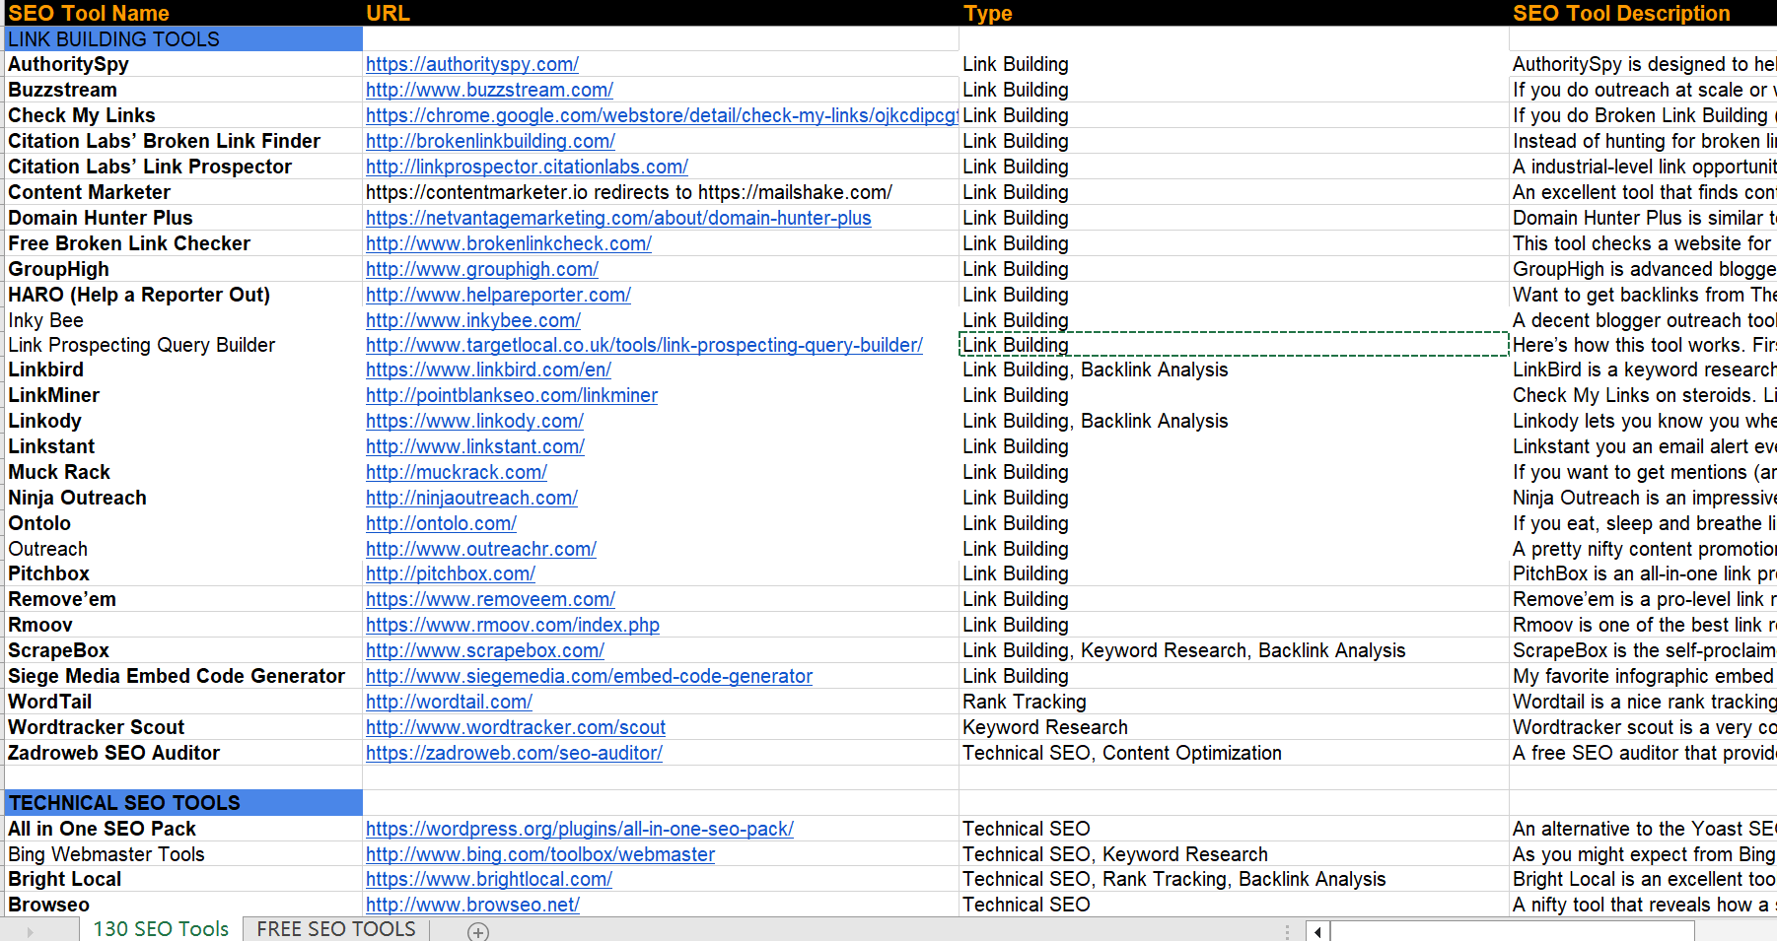The image size is (1777, 941).
Task: Open the outreachr.com link
Action: (481, 549)
